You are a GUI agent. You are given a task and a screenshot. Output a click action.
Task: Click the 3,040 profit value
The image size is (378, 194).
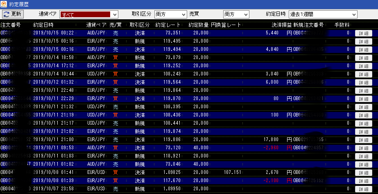[272, 74]
